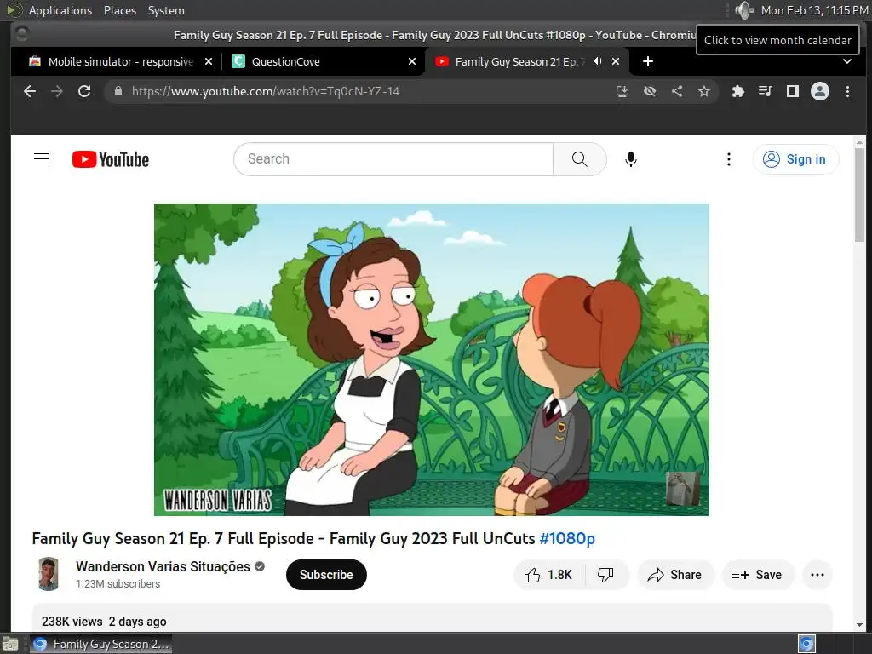Image resolution: width=872 pixels, height=654 pixels.
Task: Bookmark this page with the star icon
Action: [x=704, y=91]
